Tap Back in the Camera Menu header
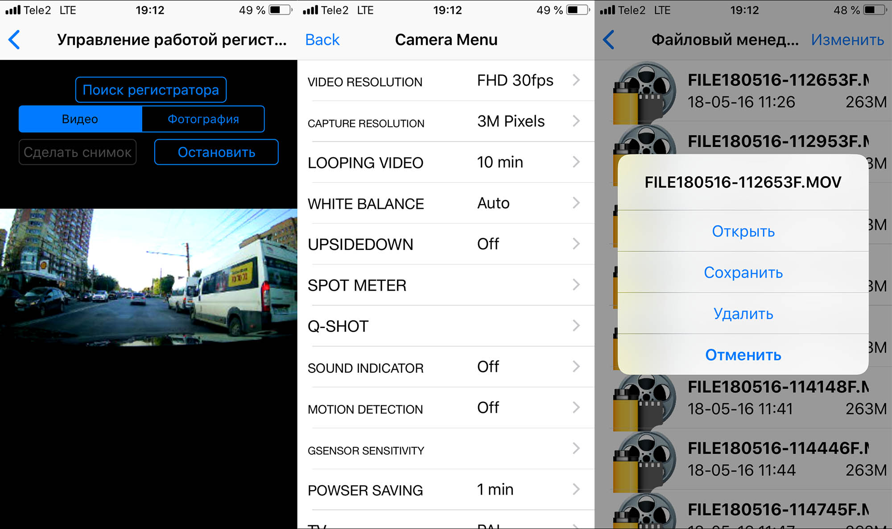The height and width of the screenshot is (529, 892). coord(322,40)
